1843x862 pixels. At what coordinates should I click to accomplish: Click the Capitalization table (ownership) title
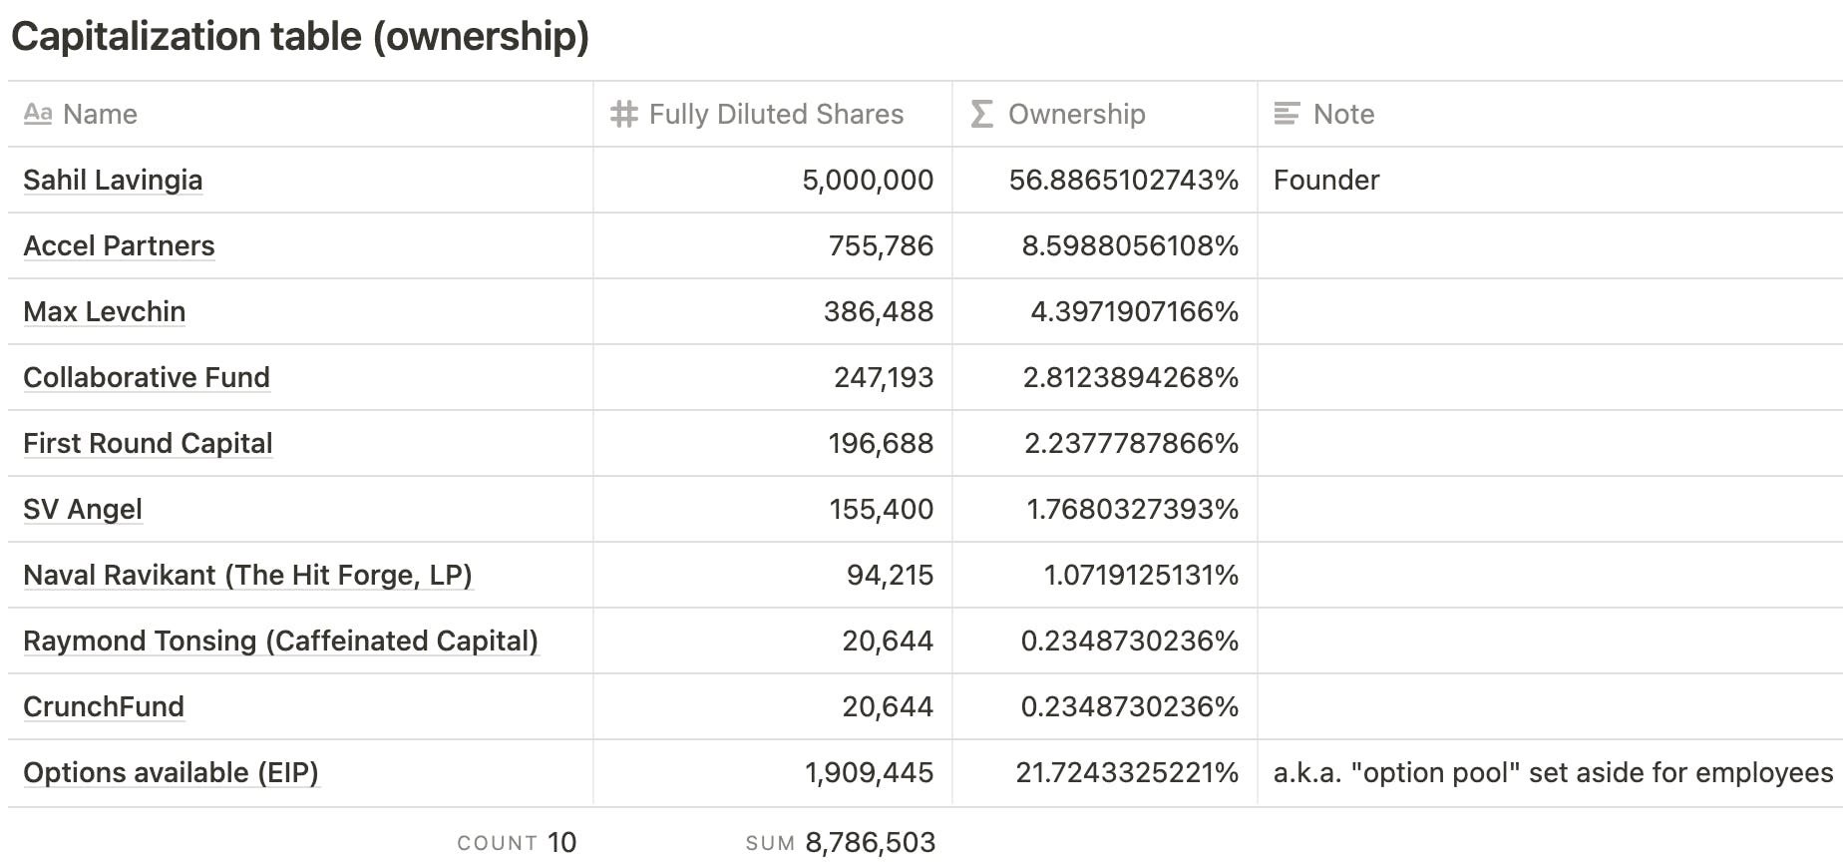point(300,37)
